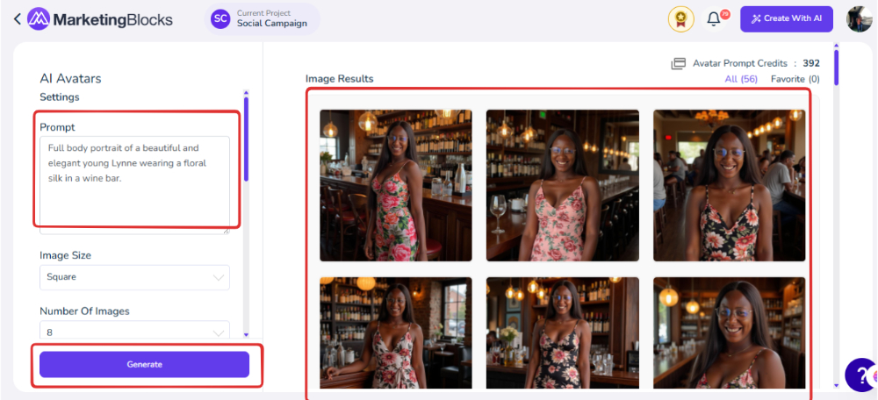Open the full-body pink floral dress result image

(396, 185)
